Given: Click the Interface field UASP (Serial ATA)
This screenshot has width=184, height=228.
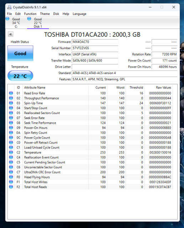Looking at the screenshot, I should 95,54.
